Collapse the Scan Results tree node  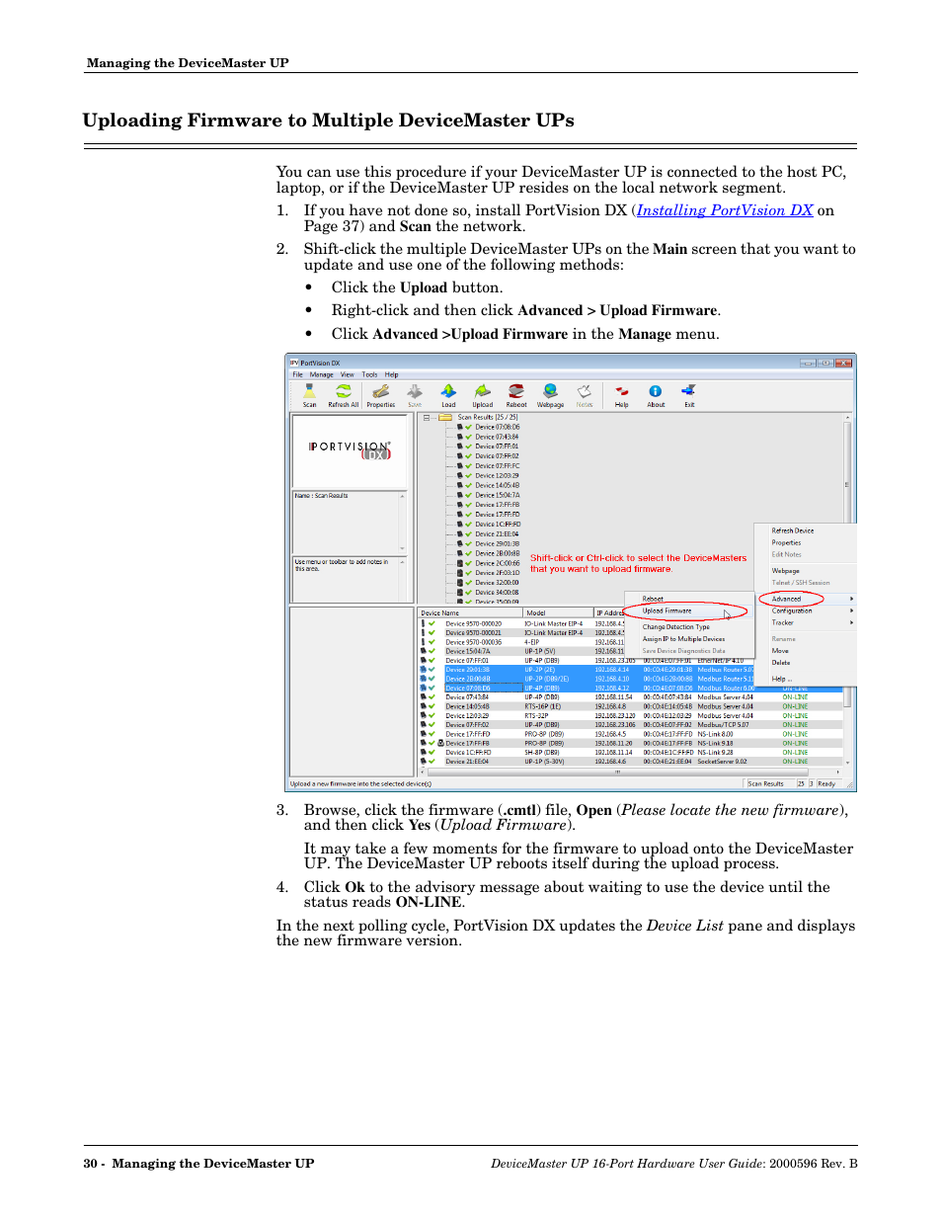pos(427,418)
